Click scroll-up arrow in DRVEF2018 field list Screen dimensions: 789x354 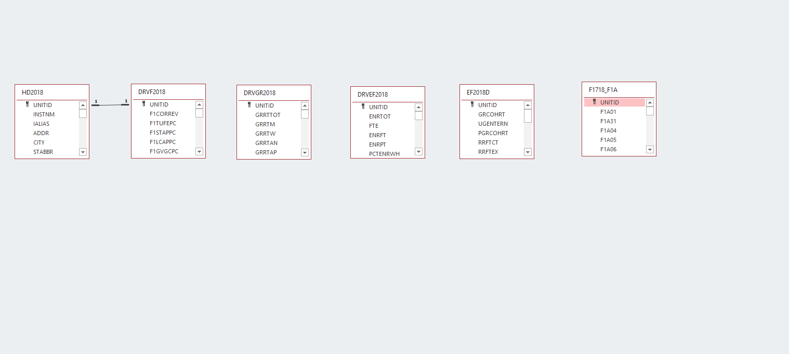pos(418,107)
